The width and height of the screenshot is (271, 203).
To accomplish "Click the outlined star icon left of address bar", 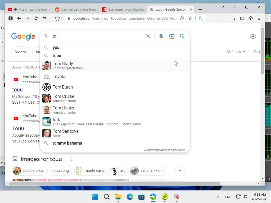I will coord(57,18).
